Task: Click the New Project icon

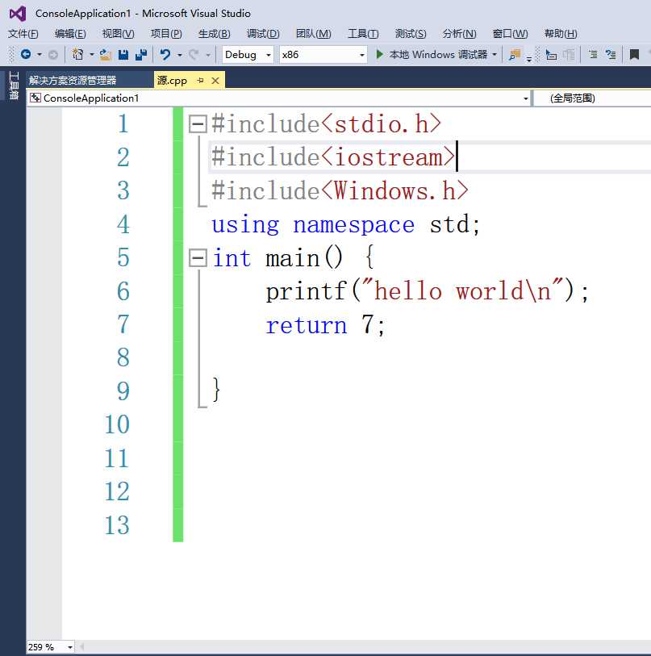Action: [x=77, y=54]
